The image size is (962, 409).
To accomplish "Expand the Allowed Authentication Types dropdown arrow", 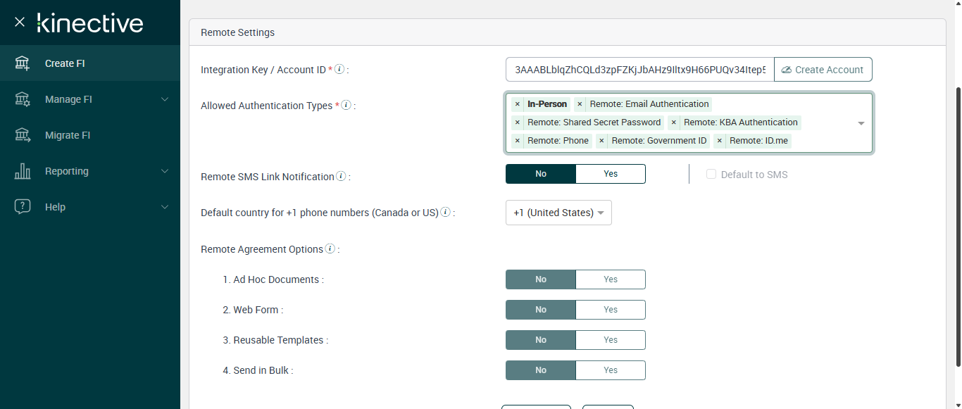I will coord(861,123).
